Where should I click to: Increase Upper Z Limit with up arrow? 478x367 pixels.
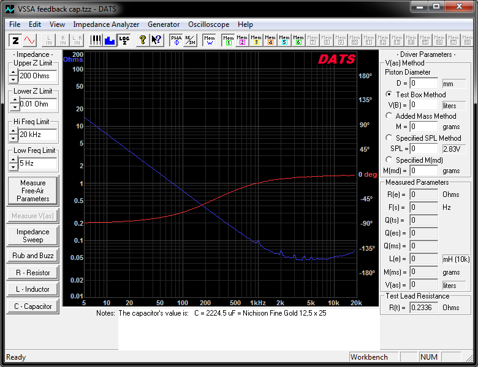point(13,73)
